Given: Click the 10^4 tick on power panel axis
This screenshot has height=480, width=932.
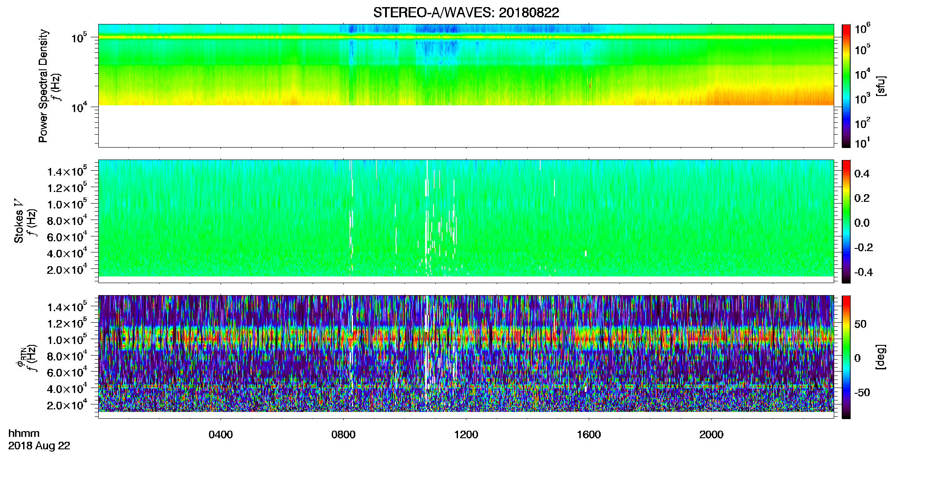Looking at the screenshot, I should point(79,107).
